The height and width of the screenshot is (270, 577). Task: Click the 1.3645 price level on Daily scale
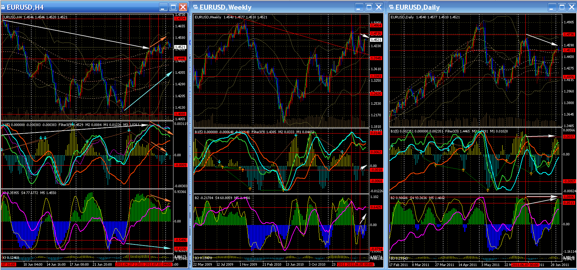click(569, 114)
